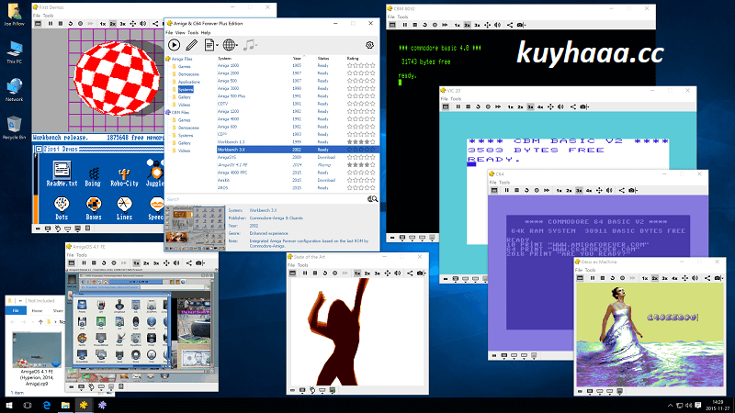Image resolution: width=735 pixels, height=413 pixels.
Task: Open the Tools menu in Deus ex Machina window
Action: pos(590,270)
